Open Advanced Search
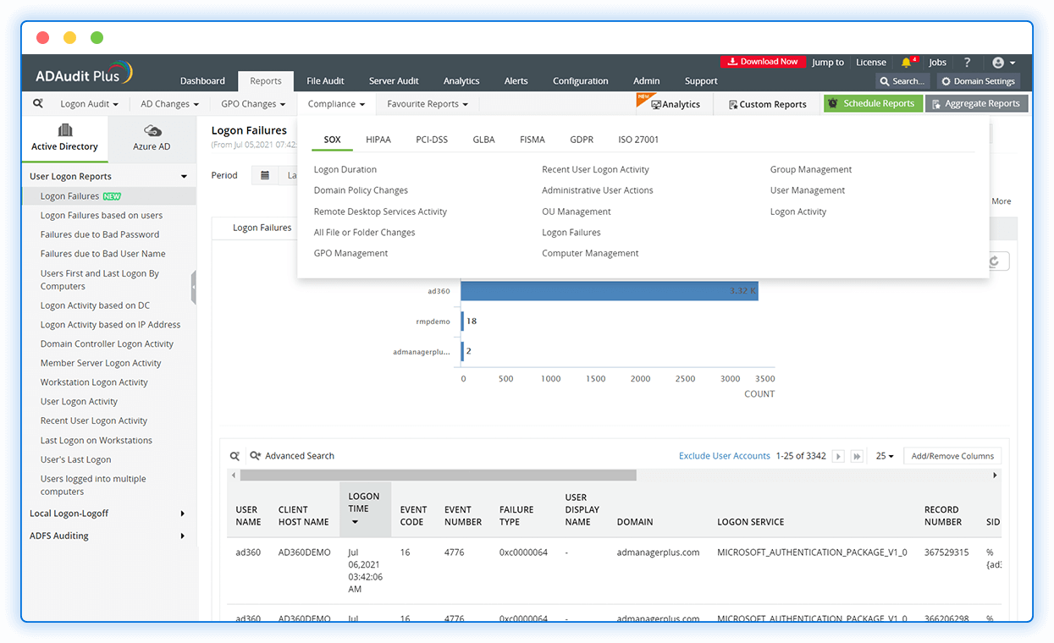Image resolution: width=1054 pixels, height=643 pixels. [x=292, y=456]
